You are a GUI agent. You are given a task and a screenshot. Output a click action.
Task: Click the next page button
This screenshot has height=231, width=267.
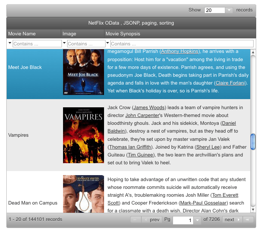click(232, 219)
